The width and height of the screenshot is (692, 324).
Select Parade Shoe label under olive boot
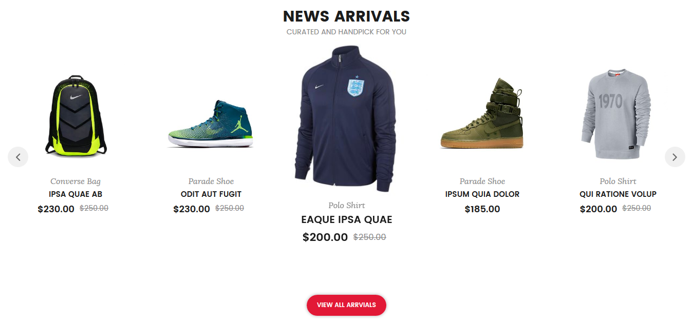pyautogui.click(x=482, y=181)
